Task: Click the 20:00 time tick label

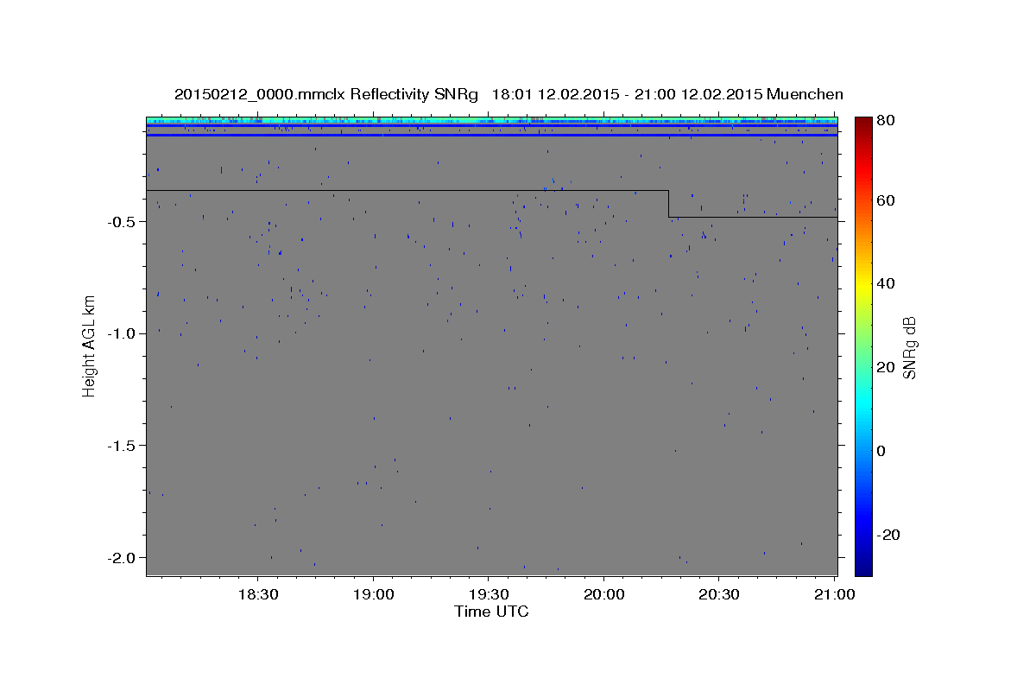Action: click(603, 596)
